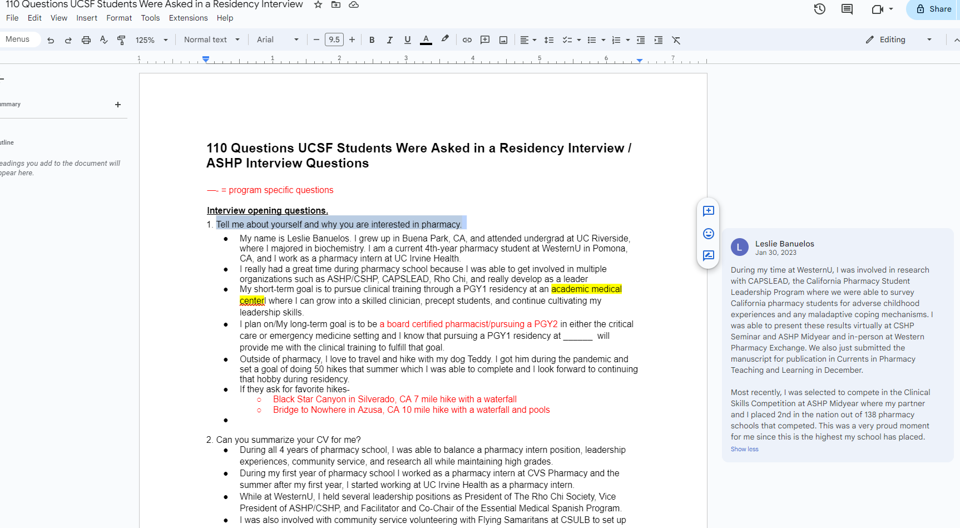Click Show less in comment
Image resolution: width=960 pixels, height=528 pixels.
(x=744, y=449)
